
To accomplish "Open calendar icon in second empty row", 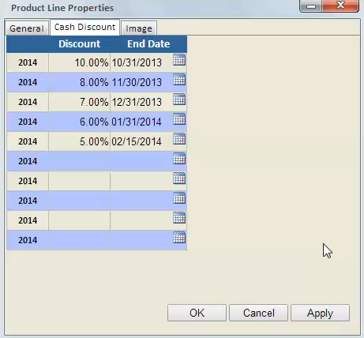I will pyautogui.click(x=179, y=178).
